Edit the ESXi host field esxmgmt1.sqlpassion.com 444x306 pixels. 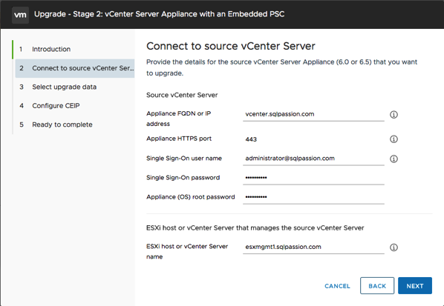[x=313, y=247]
